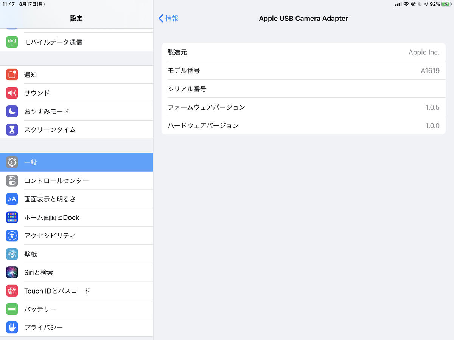The width and height of the screenshot is (454, 340).
Task: Tap the date 8月17日(月) in status bar
Action: point(32,4)
